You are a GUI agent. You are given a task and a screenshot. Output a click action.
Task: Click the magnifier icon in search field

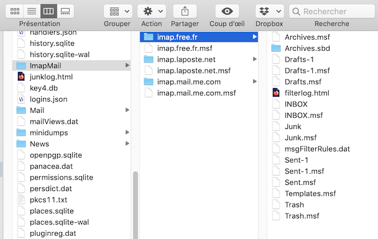pyautogui.click(x=296, y=11)
